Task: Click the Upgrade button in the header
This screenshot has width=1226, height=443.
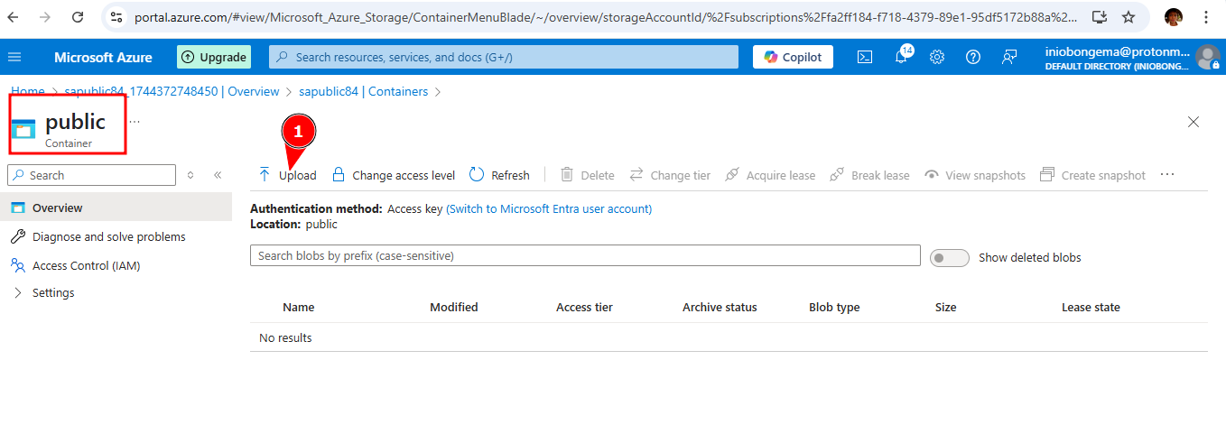Action: 213,57
